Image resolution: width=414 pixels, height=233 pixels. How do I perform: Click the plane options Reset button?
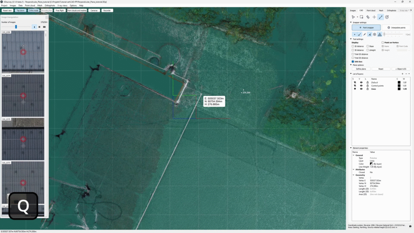[381, 69]
